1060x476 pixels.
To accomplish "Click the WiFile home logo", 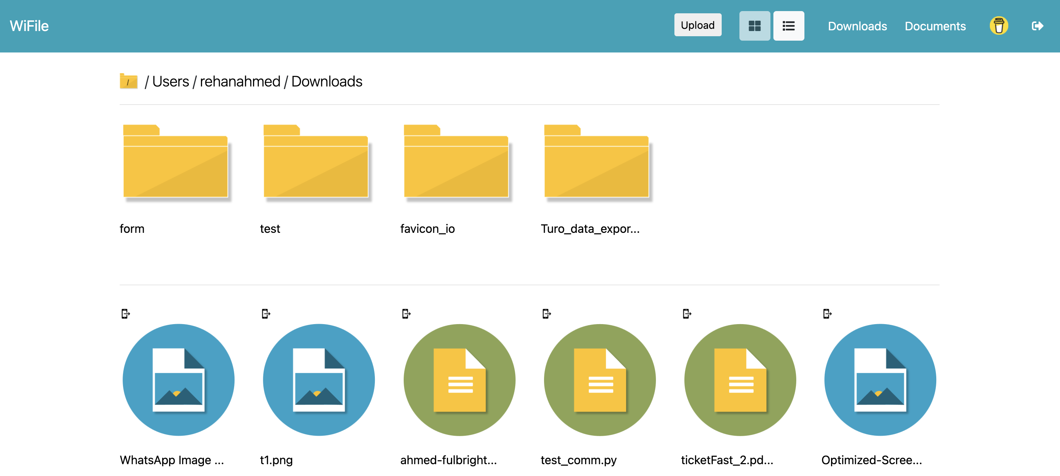I will coord(29,26).
